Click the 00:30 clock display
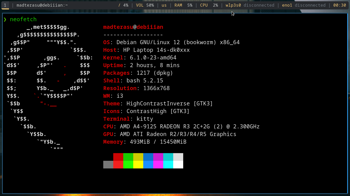 pos(339,5)
